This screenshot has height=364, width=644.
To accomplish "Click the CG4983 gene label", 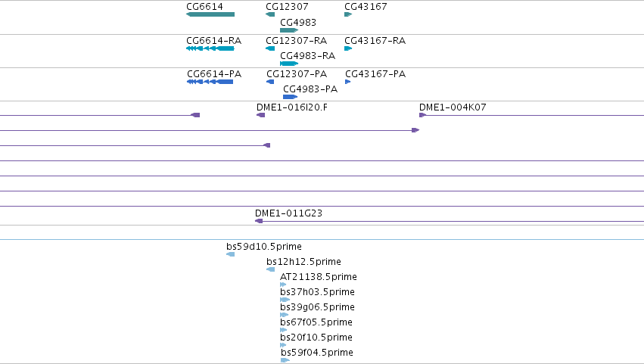I will [298, 22].
